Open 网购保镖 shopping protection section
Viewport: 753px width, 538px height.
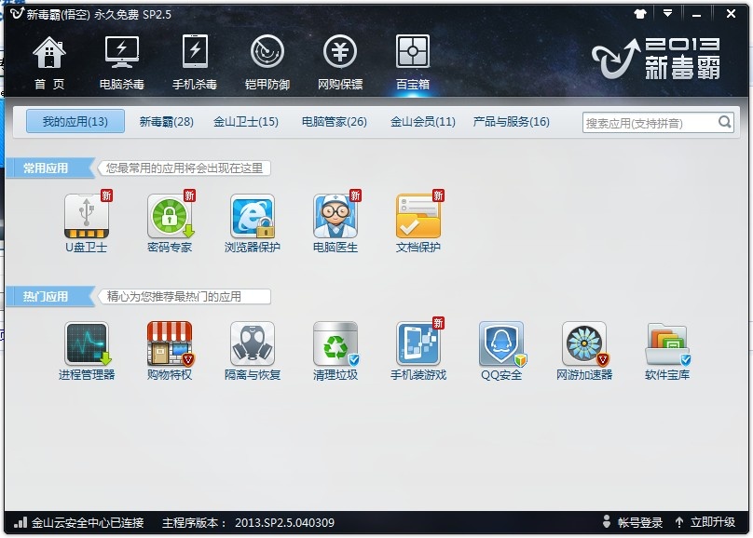pyautogui.click(x=340, y=62)
